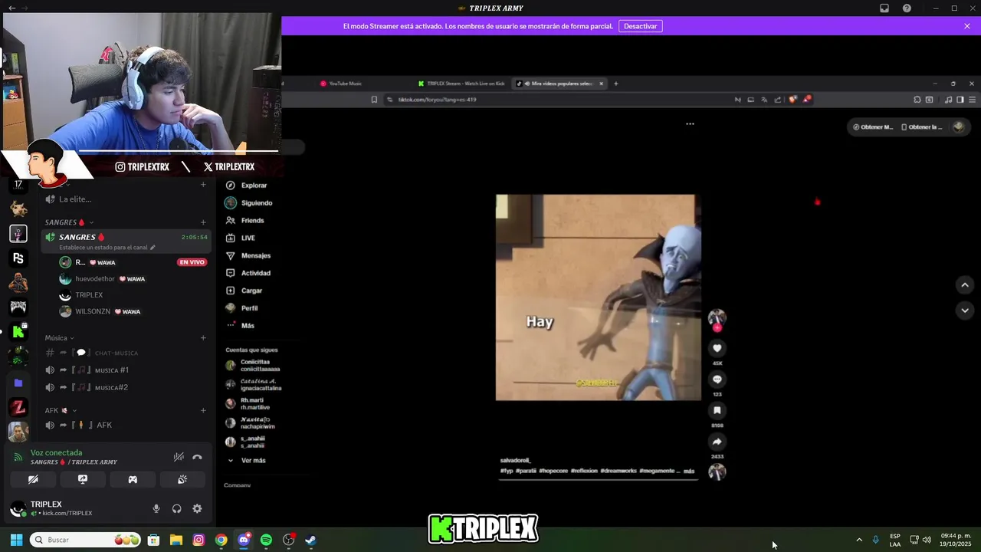981x552 pixels.
Task: Share the TikTok video arrow icon
Action: coord(717,442)
